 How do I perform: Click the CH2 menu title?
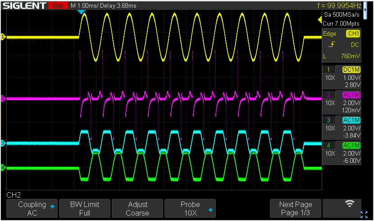tap(14, 195)
